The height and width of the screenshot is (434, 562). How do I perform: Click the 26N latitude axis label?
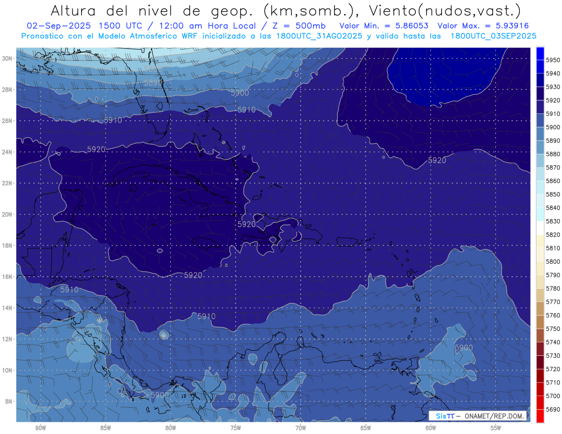click(x=7, y=121)
